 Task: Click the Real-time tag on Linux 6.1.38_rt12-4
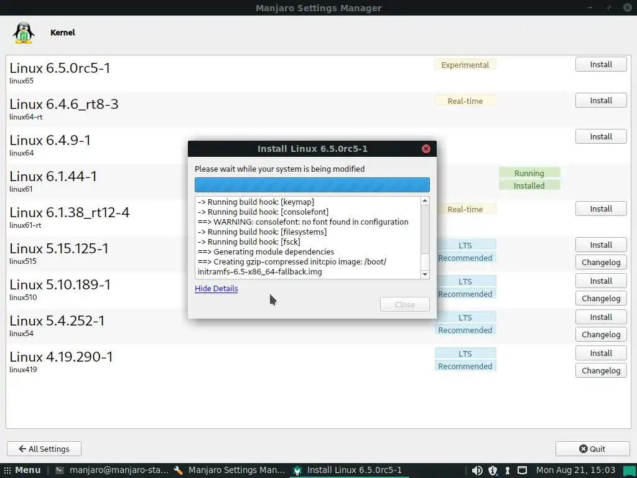pyautogui.click(x=465, y=209)
